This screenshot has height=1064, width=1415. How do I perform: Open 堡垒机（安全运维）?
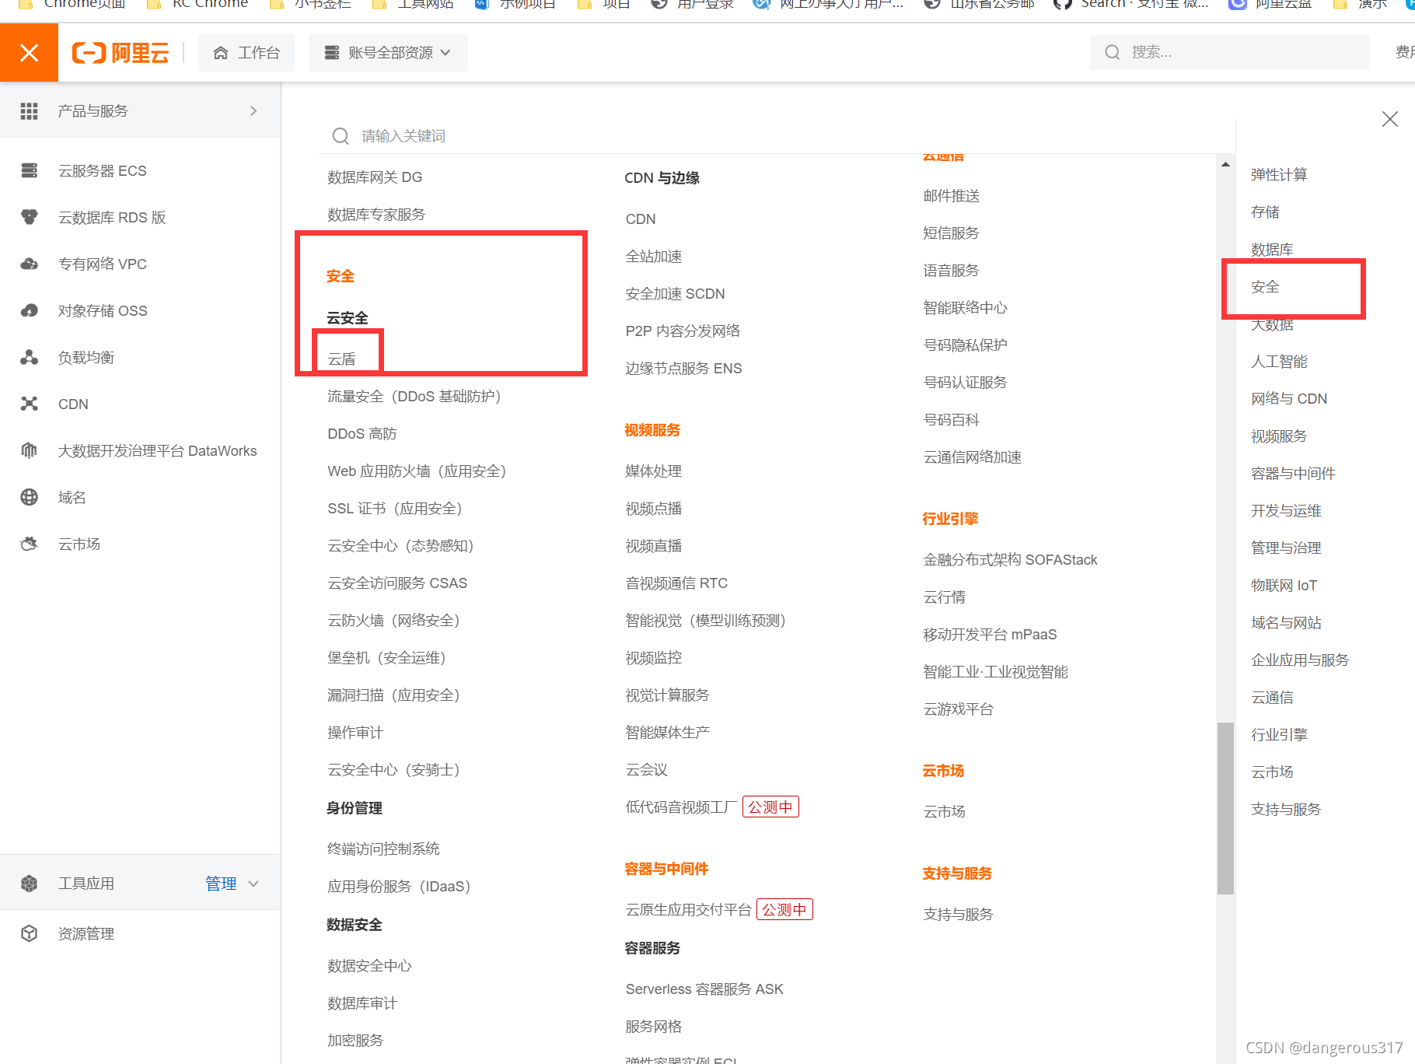pos(386,658)
